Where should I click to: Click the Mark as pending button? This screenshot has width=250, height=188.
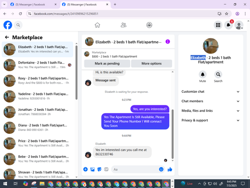coord(107,64)
